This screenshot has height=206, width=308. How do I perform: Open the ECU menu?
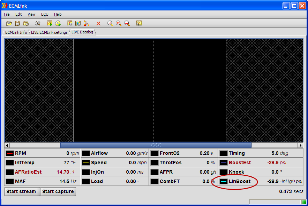point(45,14)
